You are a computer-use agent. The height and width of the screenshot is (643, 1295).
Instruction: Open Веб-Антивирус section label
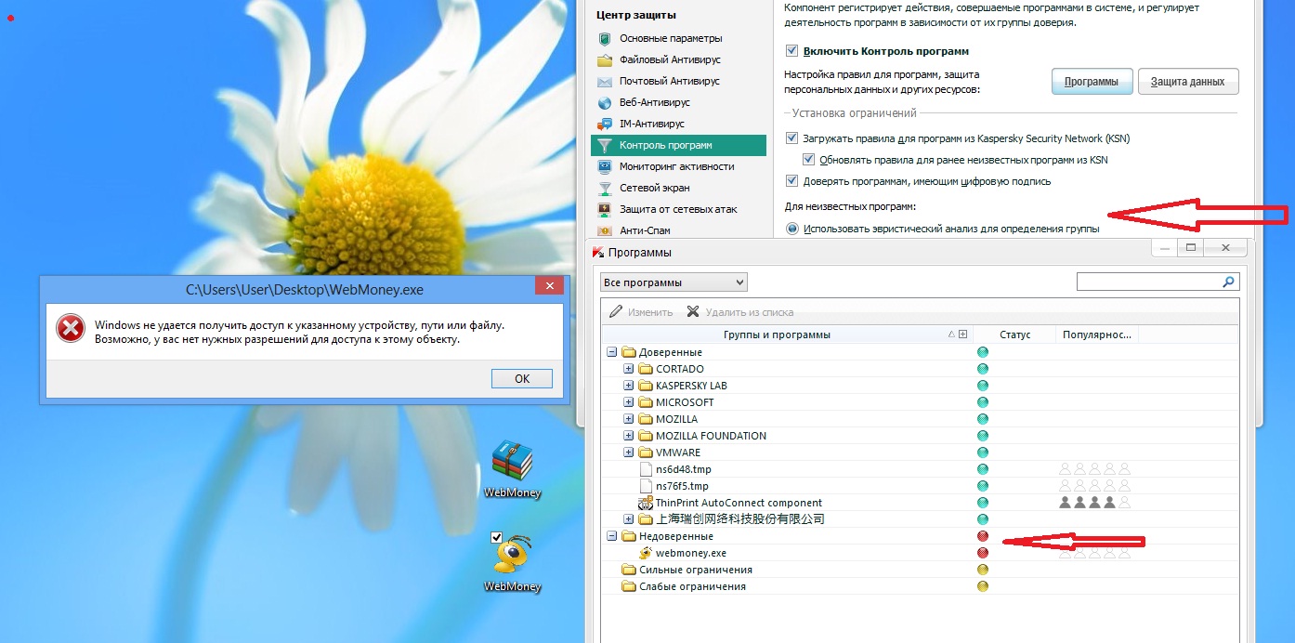(x=655, y=102)
